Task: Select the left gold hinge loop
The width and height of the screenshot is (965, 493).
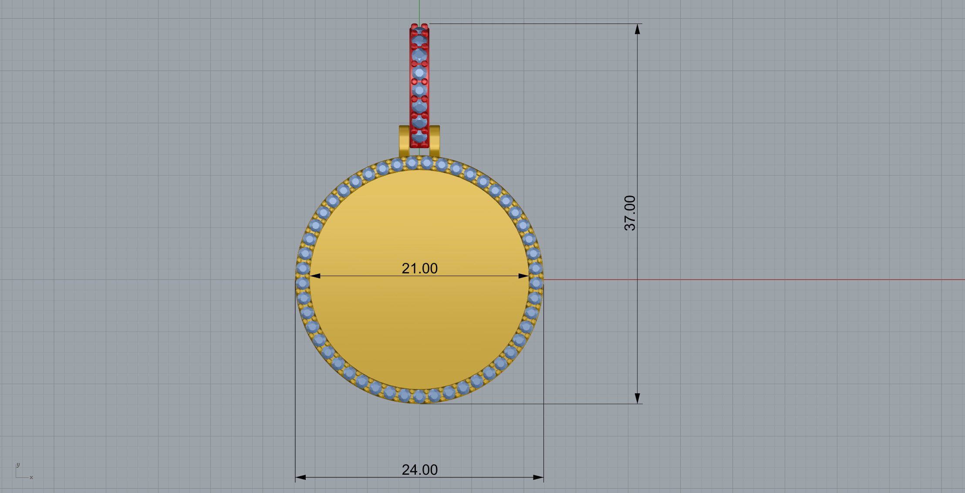Action: click(404, 141)
